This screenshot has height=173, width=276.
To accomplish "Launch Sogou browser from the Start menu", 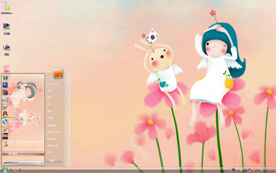I will [23, 121].
